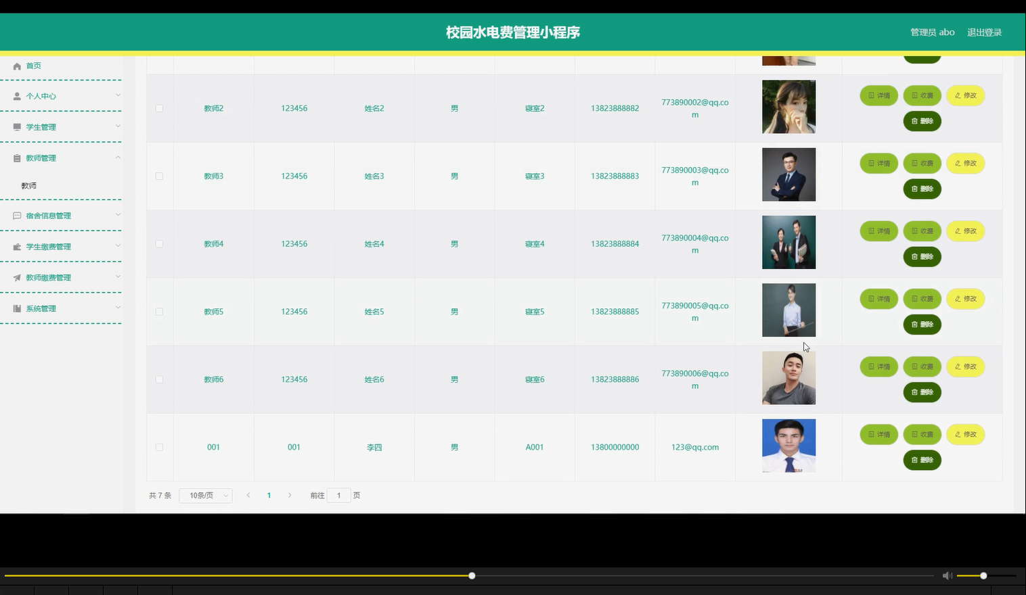Image resolution: width=1026 pixels, height=595 pixels.
Task: Open 详情 for 教师5
Action: [x=878, y=299]
